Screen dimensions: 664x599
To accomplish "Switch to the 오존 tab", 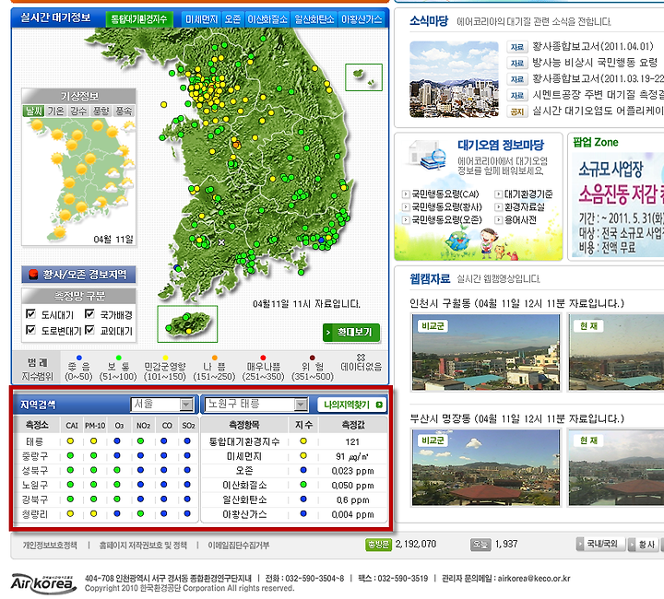I will [232, 19].
